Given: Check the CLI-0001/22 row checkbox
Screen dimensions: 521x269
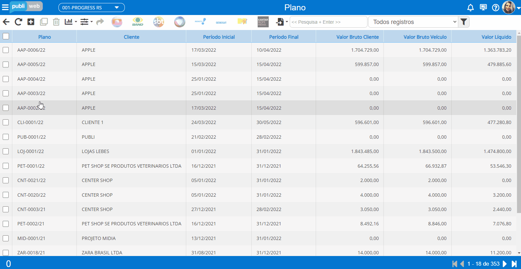Looking at the screenshot, I should pyautogui.click(x=6, y=122).
